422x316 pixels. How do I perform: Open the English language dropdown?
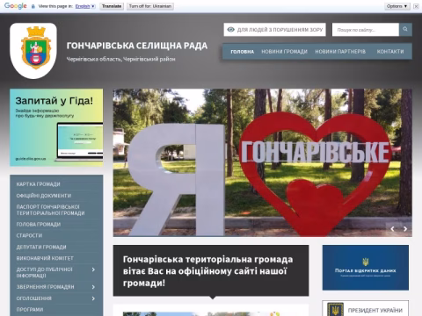point(85,6)
